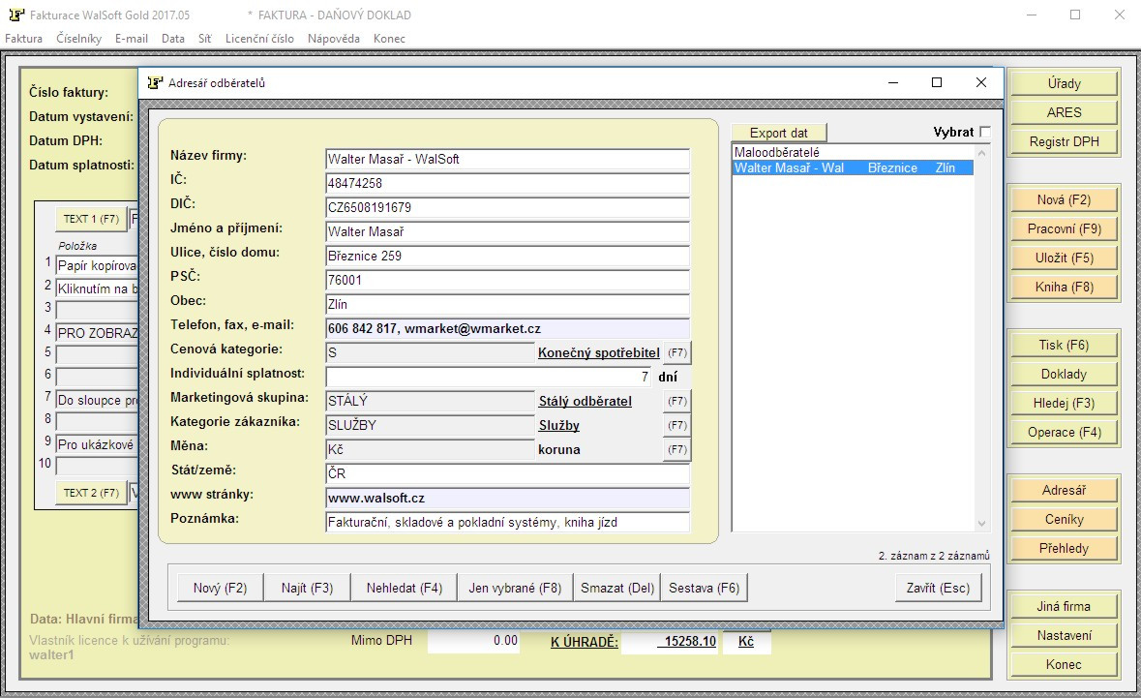Click the Konec button in the side panel
Image resolution: width=1141 pixels, height=698 pixels.
tap(1064, 664)
